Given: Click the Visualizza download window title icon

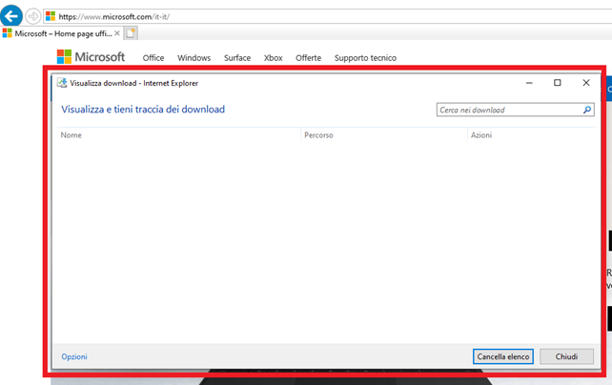Looking at the screenshot, I should click(62, 83).
